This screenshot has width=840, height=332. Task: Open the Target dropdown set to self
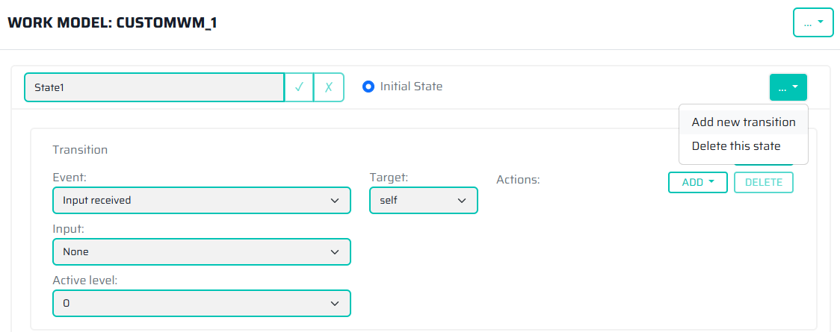(x=423, y=200)
